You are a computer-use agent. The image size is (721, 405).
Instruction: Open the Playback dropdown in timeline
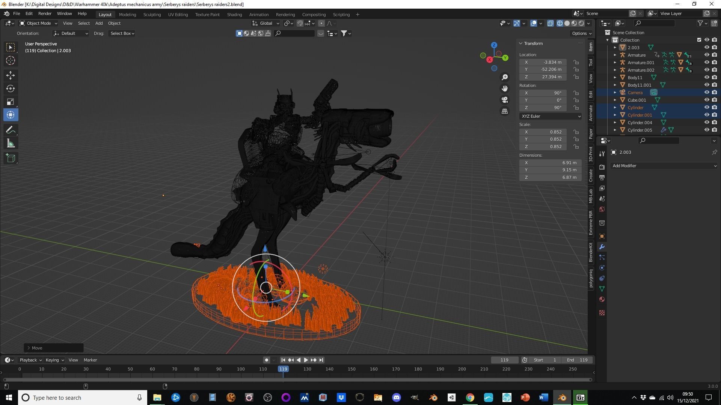click(30, 360)
